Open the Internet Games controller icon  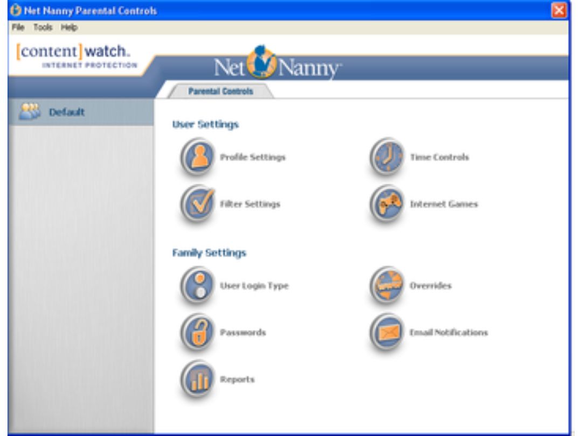tap(387, 203)
